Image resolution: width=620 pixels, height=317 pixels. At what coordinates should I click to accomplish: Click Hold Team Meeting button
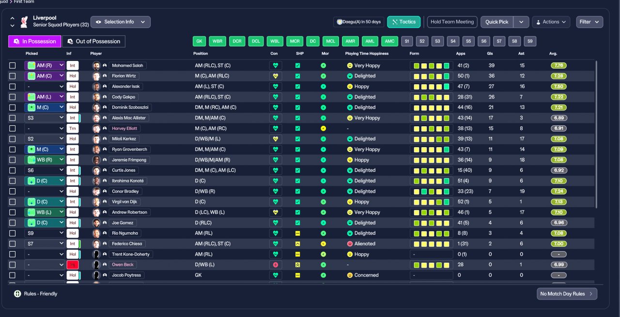point(452,22)
